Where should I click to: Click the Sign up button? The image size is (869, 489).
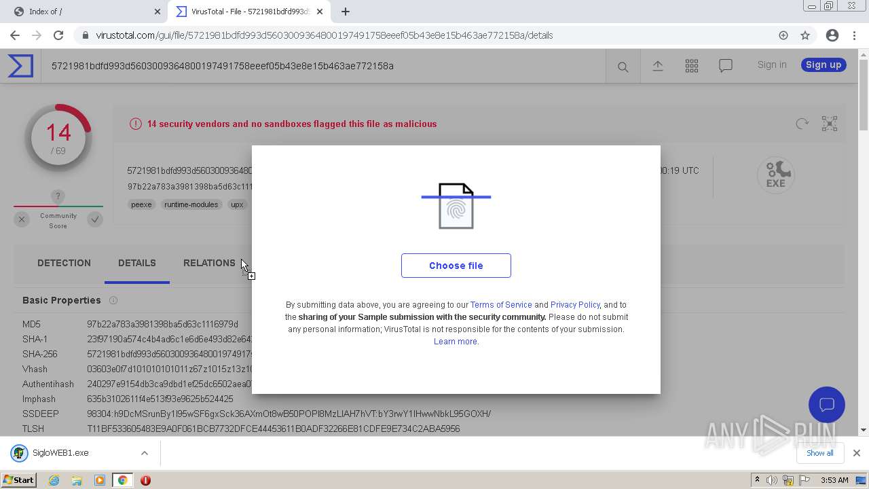click(824, 65)
